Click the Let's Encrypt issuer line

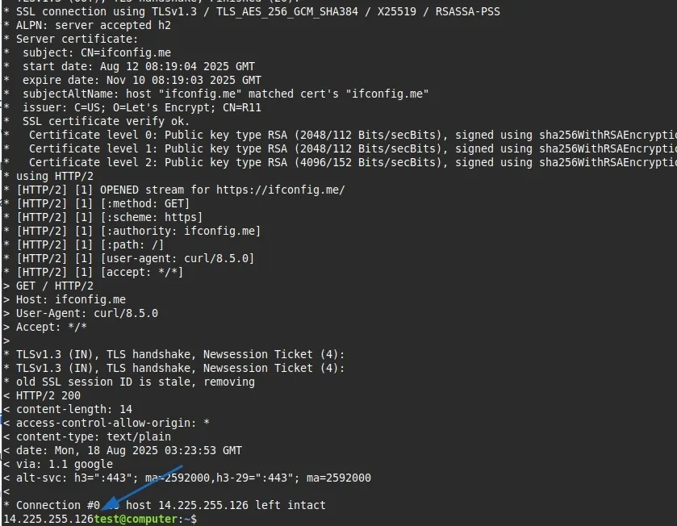(142, 107)
